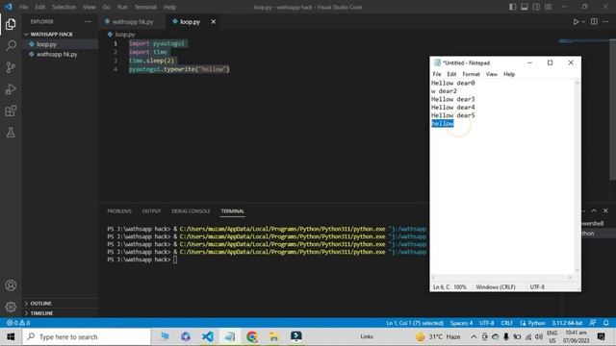Click the errors and warnings status item
This screenshot has width=616, height=346.
coord(18,323)
